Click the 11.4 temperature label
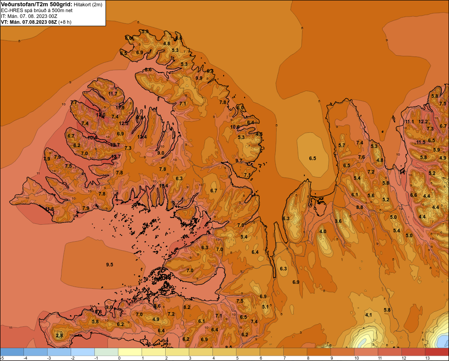 (163, 186)
